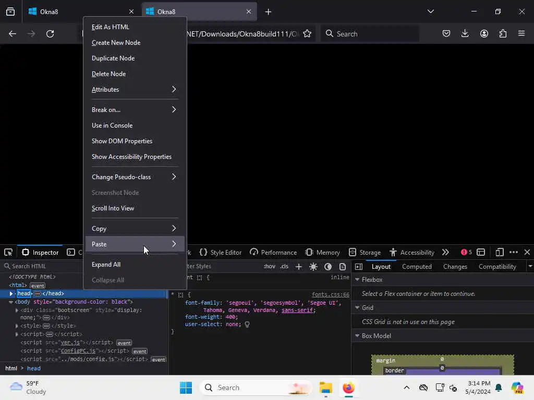Open the Compatibility tab
This screenshot has width=534, height=400.
click(497, 267)
